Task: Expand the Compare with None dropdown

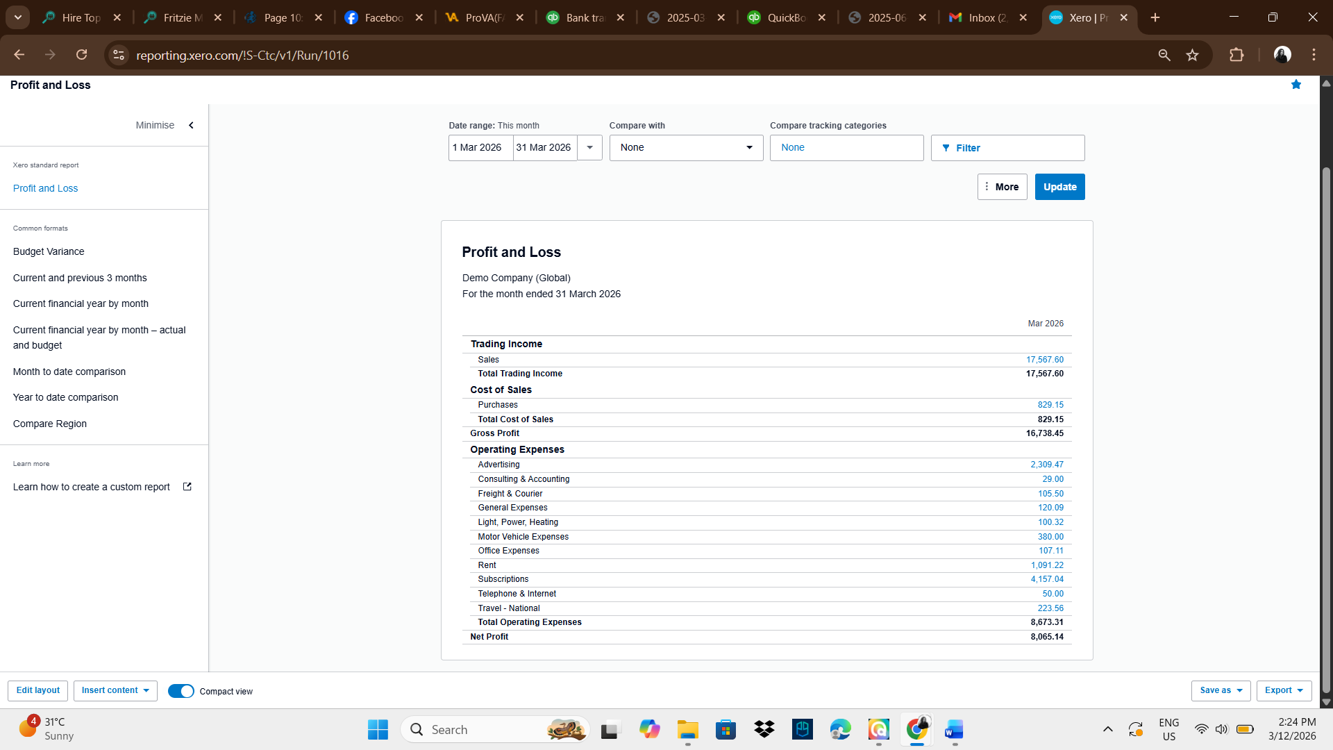Action: click(x=686, y=148)
